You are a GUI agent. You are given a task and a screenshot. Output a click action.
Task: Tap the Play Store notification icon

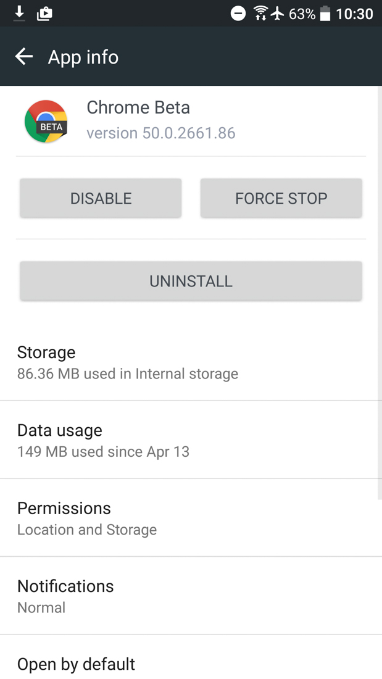pyautogui.click(x=44, y=13)
